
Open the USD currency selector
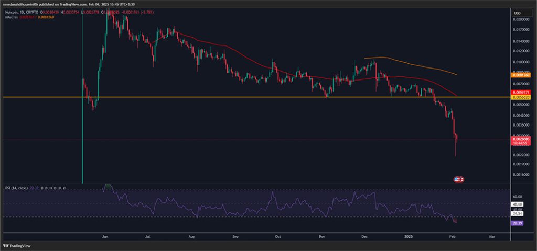tap(517, 13)
